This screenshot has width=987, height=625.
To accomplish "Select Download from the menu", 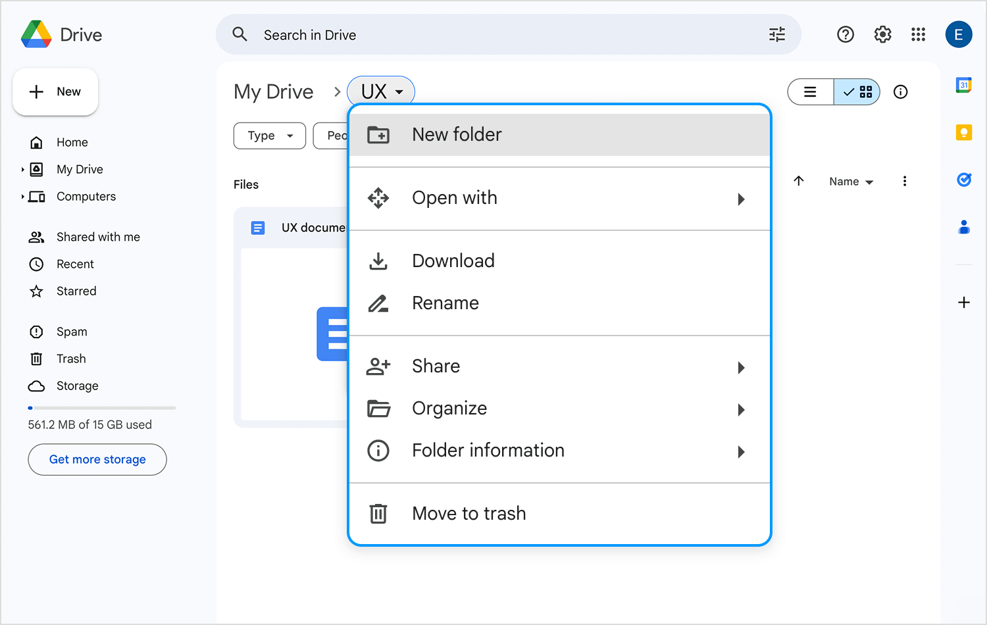I will pos(559,261).
